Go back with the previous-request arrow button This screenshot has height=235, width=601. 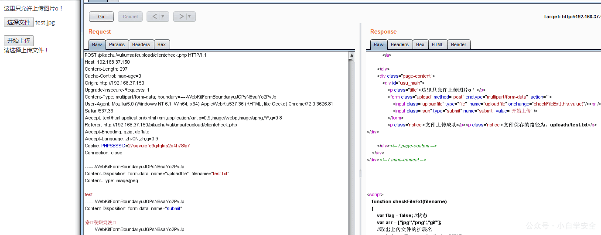(x=154, y=17)
